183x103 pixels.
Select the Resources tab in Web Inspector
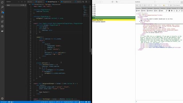(x=156, y=8)
